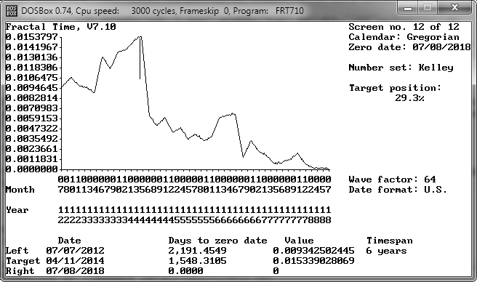
Task: Minimize the DOSBox window
Action: click(x=408, y=8)
